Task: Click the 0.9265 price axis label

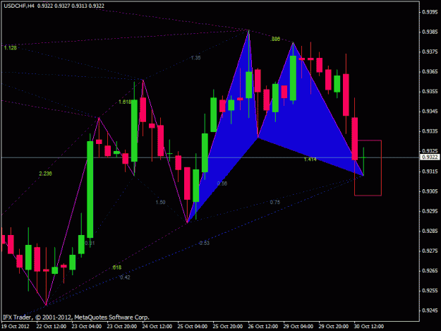Action: click(430, 271)
